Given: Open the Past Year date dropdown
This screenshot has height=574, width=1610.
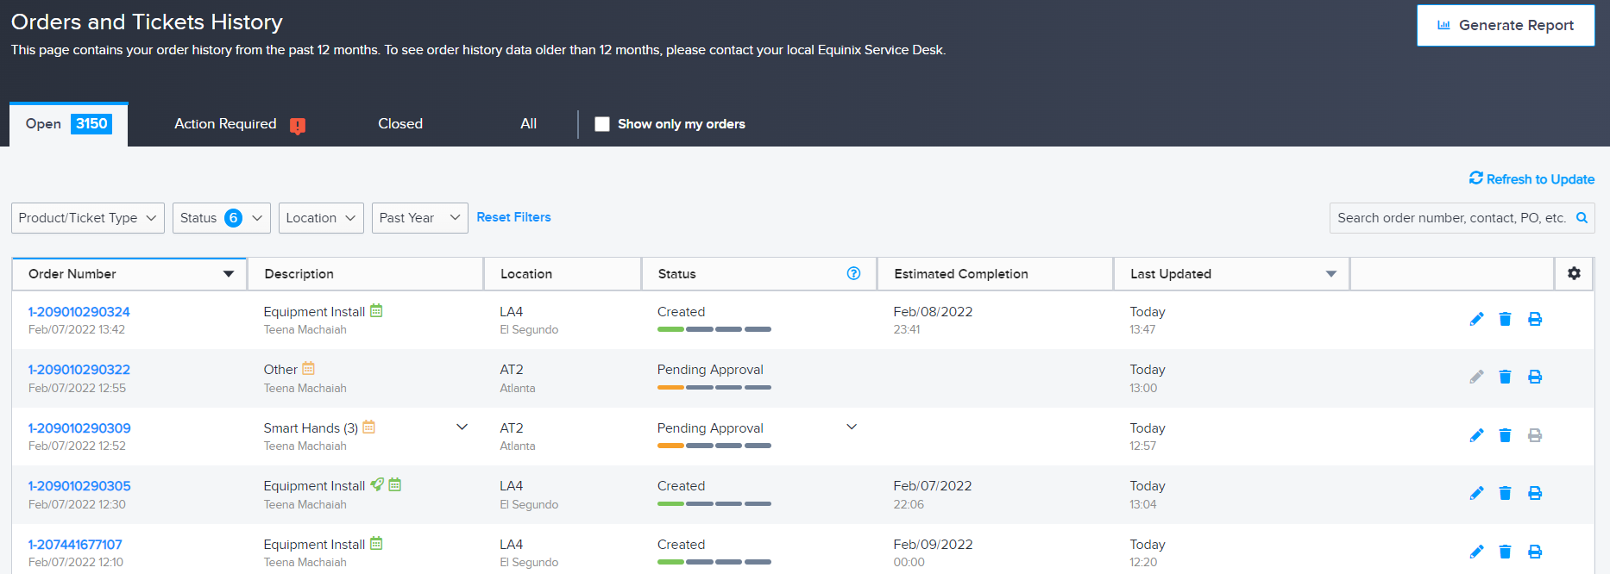Looking at the screenshot, I should (x=420, y=218).
